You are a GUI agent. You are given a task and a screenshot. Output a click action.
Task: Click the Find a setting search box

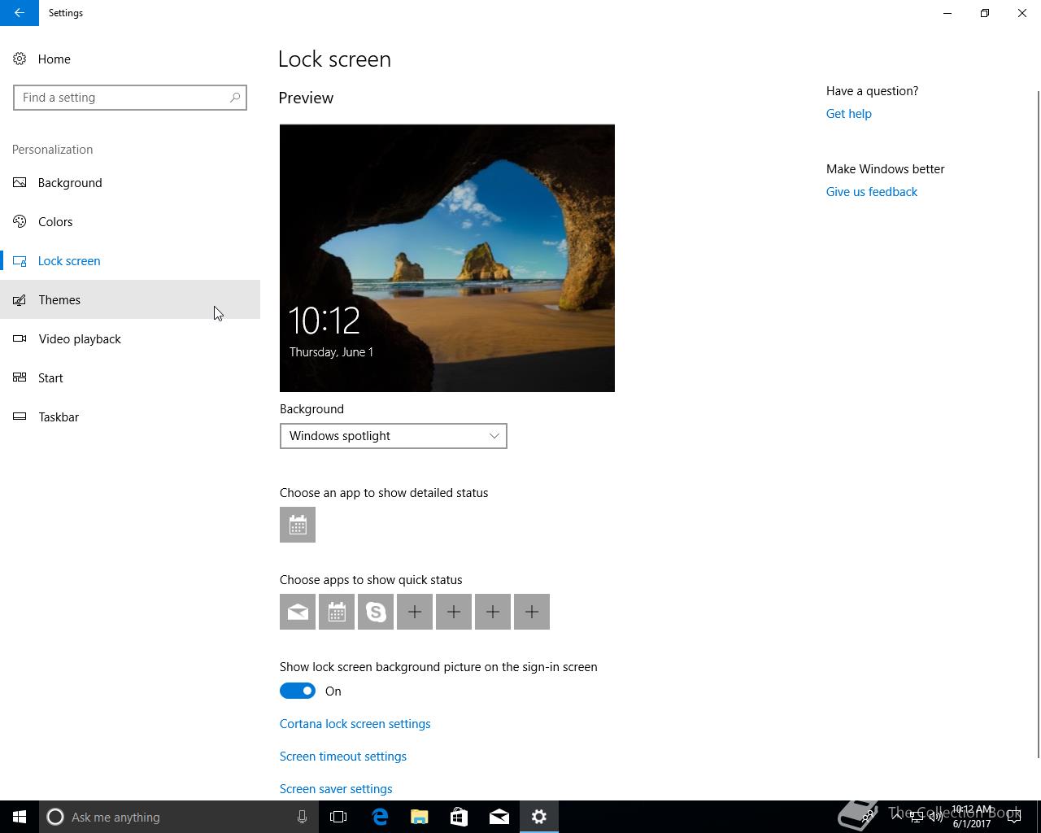tap(130, 98)
